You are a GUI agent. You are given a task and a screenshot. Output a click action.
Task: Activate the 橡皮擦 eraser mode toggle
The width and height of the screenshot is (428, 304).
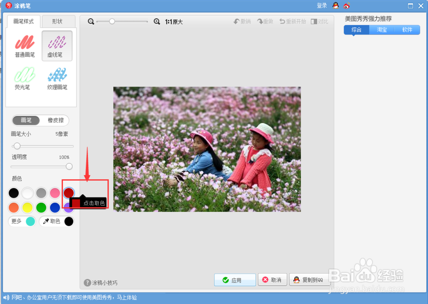pyautogui.click(x=55, y=120)
